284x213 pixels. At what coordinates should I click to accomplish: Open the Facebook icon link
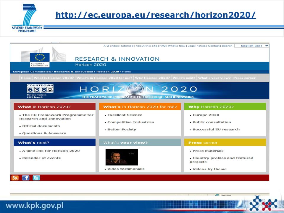(x=25, y=178)
